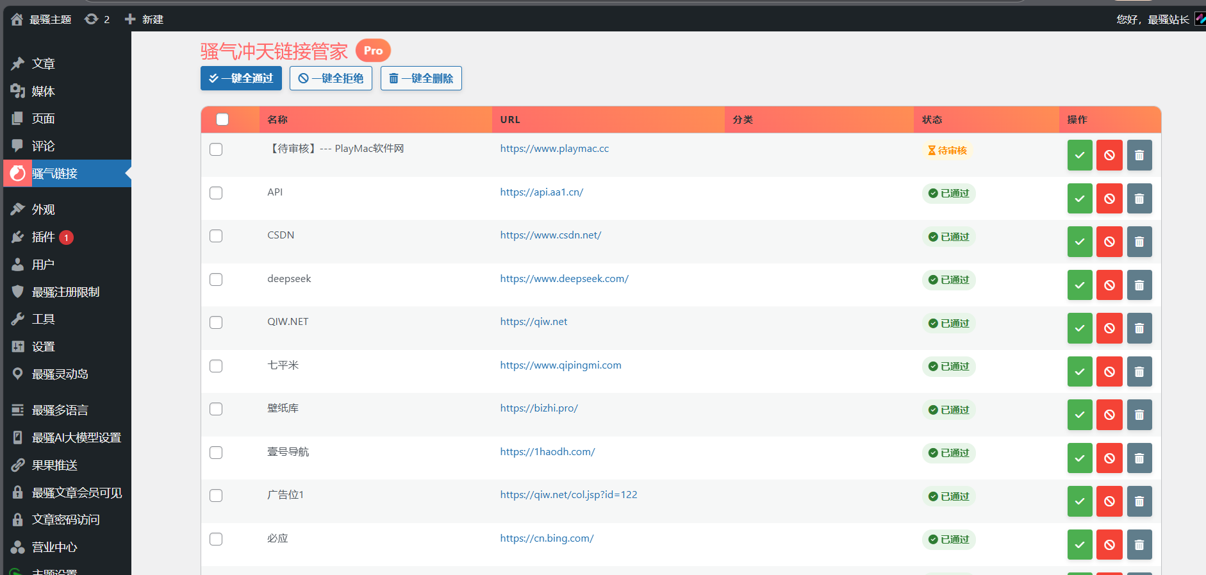This screenshot has width=1206, height=575.
Task: Click the 您好，最骚站长 account greeting
Action: pos(1152,19)
